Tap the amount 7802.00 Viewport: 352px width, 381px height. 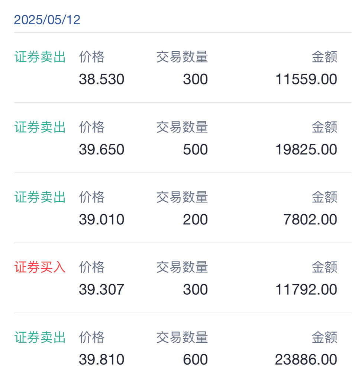310,220
